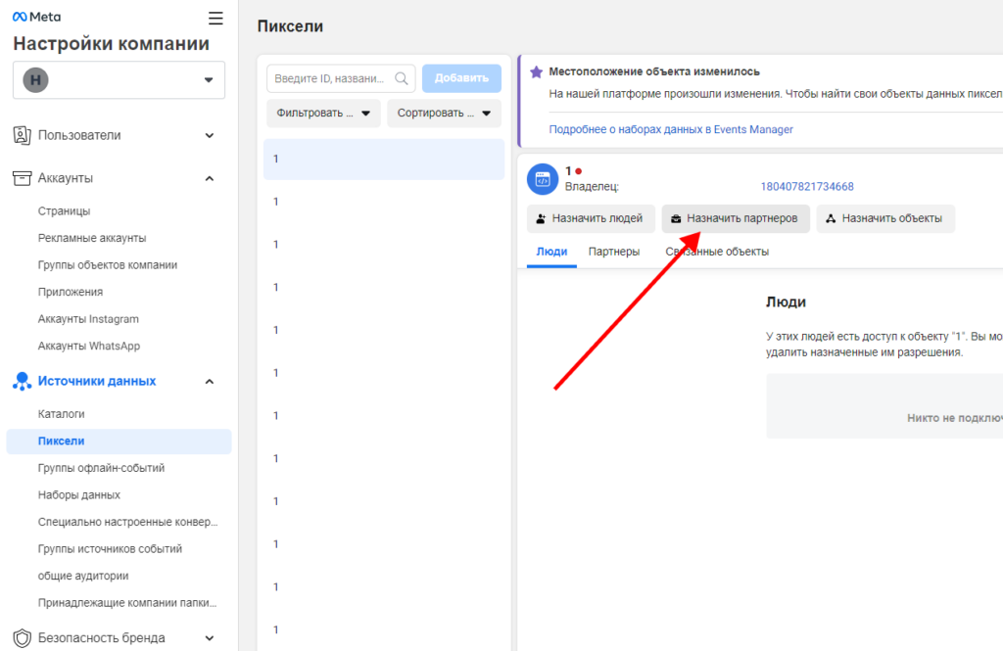The height and width of the screenshot is (651, 1003).
Task: Click the Источники данных section icon
Action: coord(22,382)
